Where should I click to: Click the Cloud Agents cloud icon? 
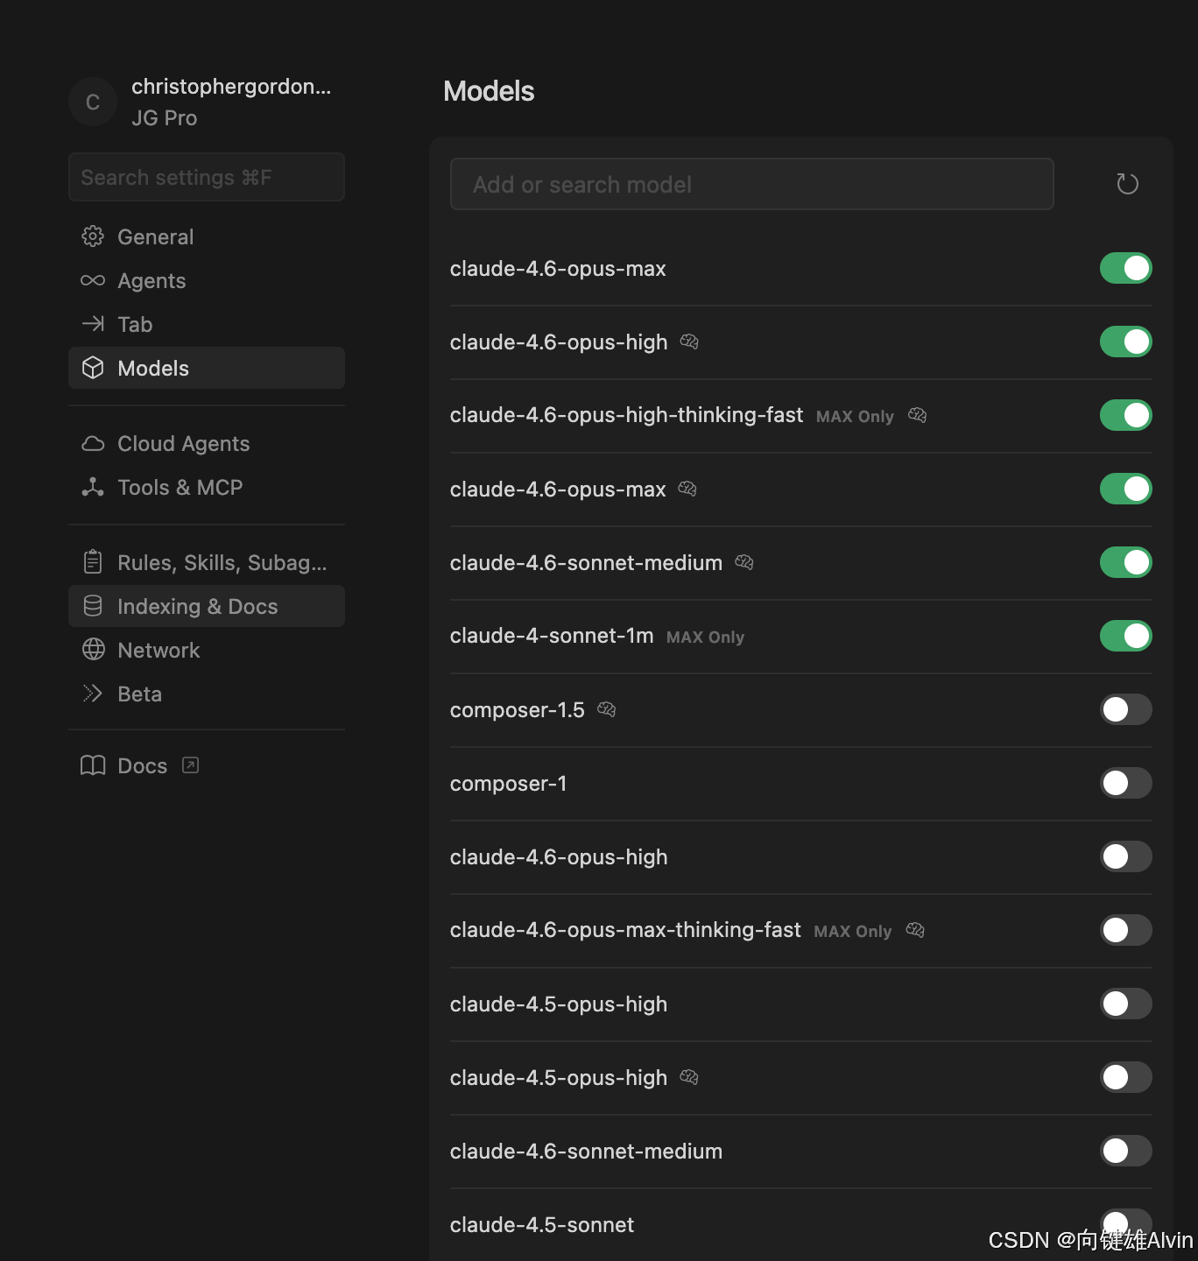(x=93, y=443)
